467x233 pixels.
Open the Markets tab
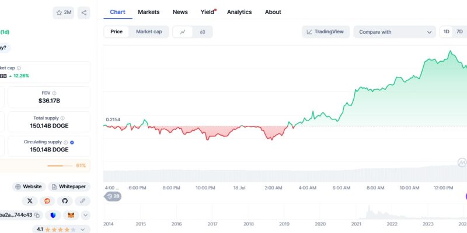(x=149, y=12)
